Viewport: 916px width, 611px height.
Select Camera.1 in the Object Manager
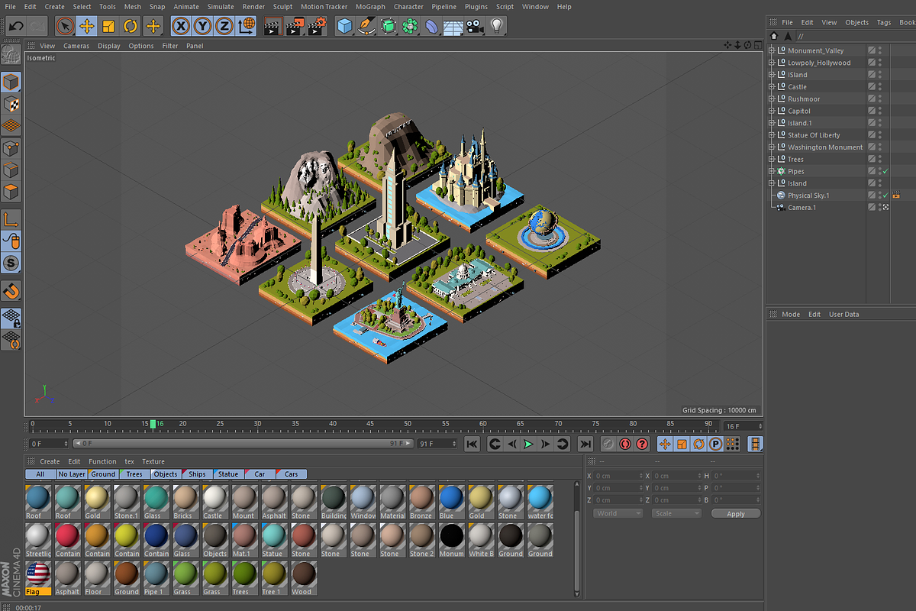pyautogui.click(x=801, y=208)
